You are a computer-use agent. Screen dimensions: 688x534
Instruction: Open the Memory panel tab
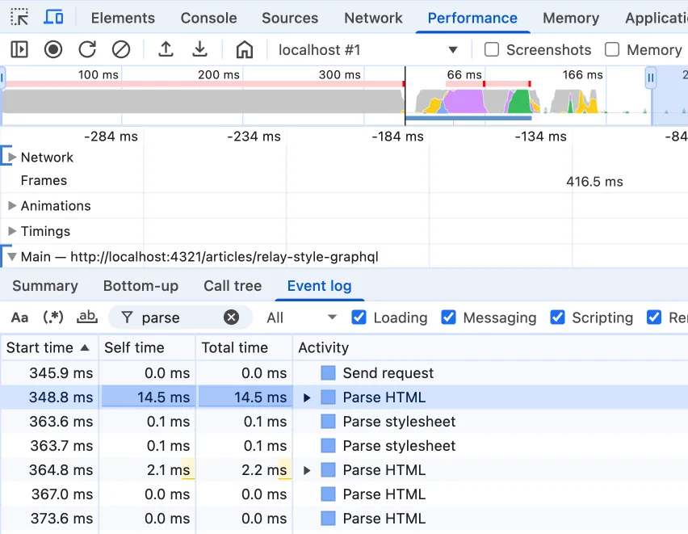point(570,17)
